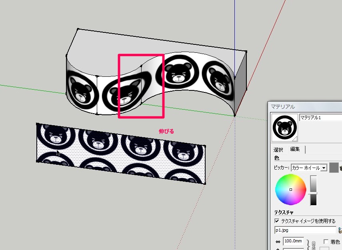The width and height of the screenshot is (342, 250).
Task: Click the browse texture file icon
Action: point(340,230)
